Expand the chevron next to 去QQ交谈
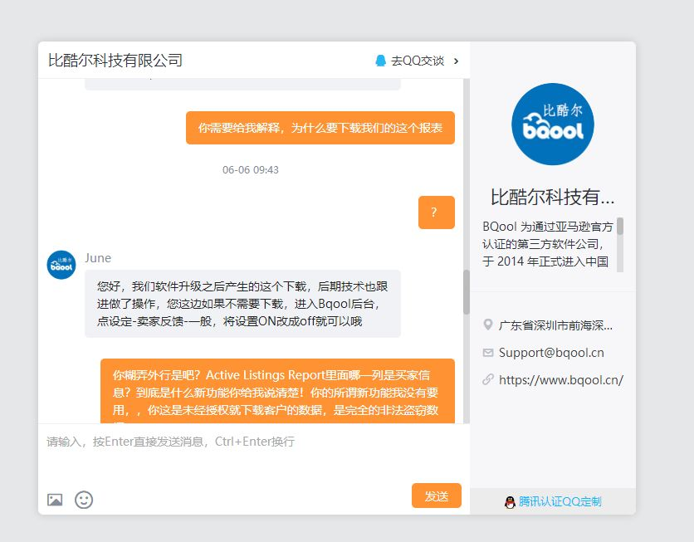 point(456,61)
